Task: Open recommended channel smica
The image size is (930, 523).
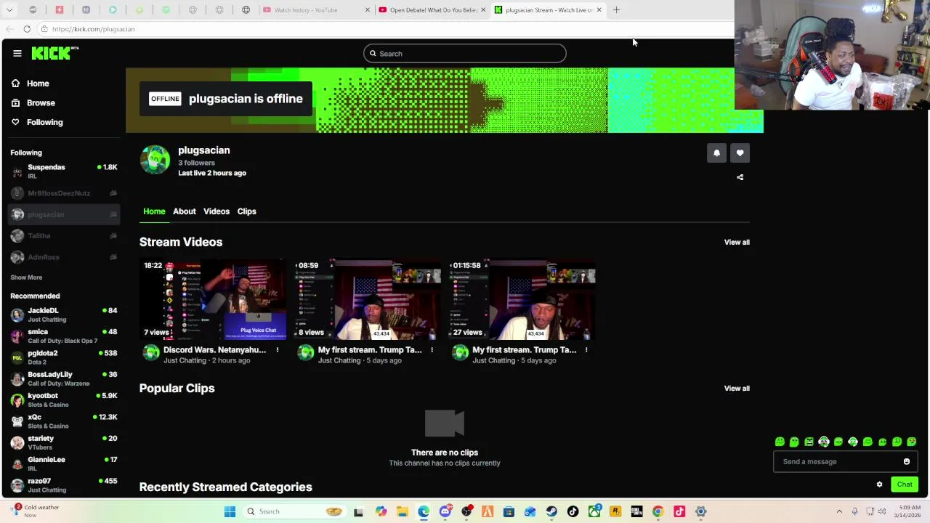Action: (x=64, y=336)
